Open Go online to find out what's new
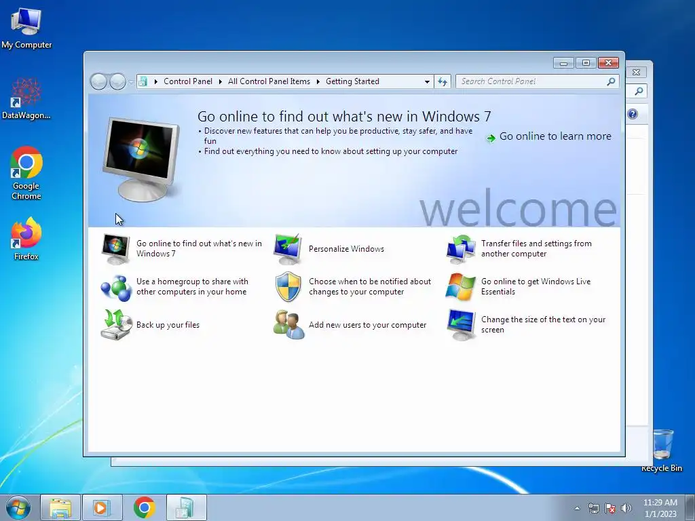The width and height of the screenshot is (695, 521). (199, 248)
